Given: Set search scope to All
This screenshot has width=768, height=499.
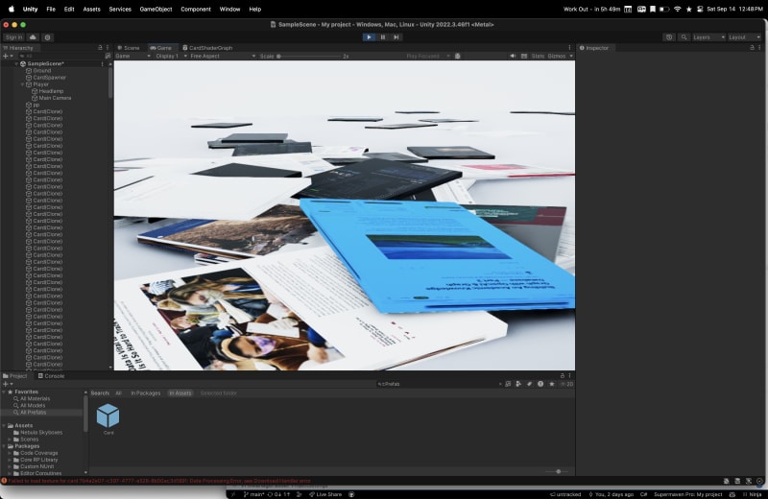Looking at the screenshot, I should 118,393.
